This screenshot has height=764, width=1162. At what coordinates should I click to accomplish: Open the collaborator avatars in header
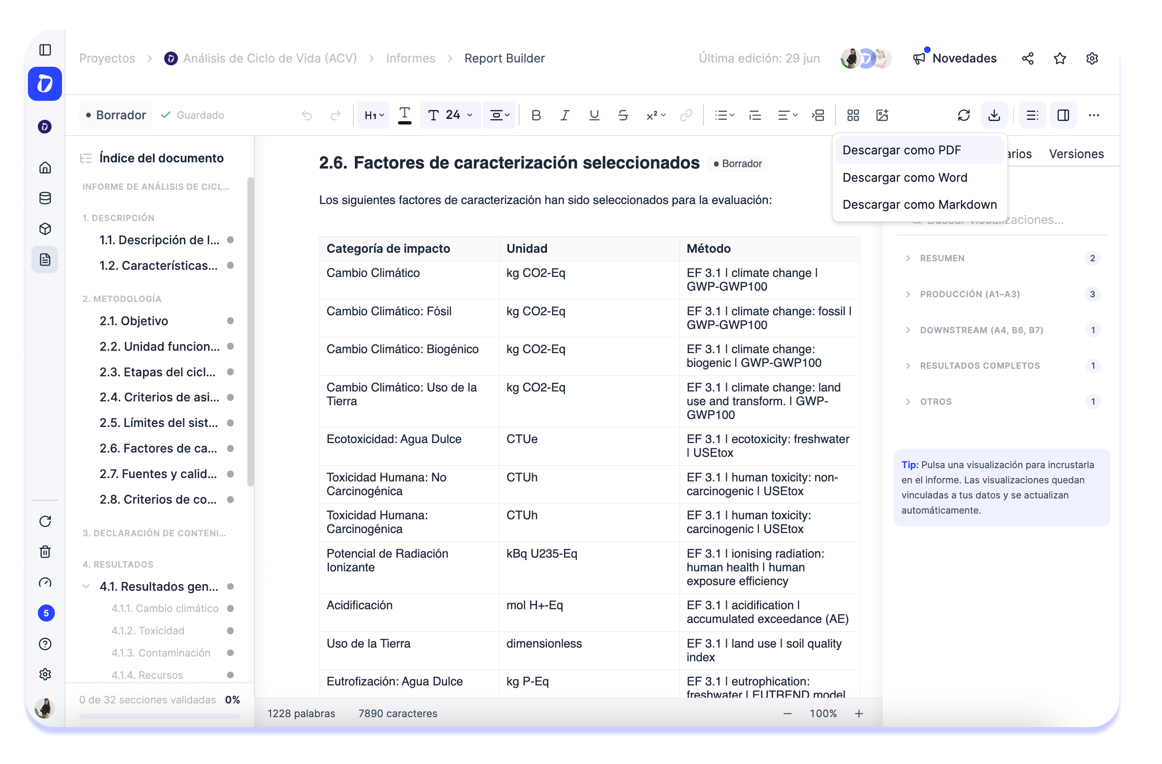tap(867, 59)
